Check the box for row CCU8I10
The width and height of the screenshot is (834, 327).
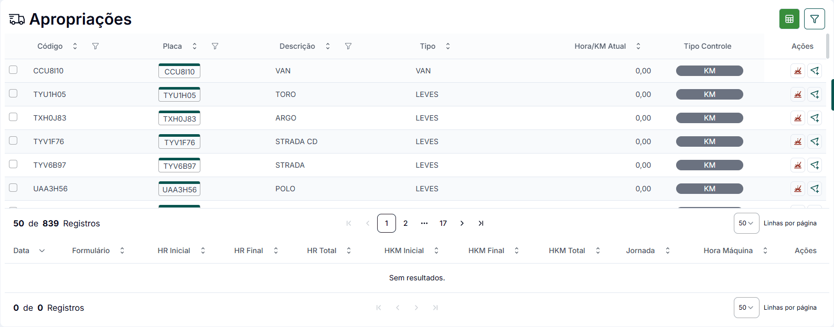(x=13, y=70)
